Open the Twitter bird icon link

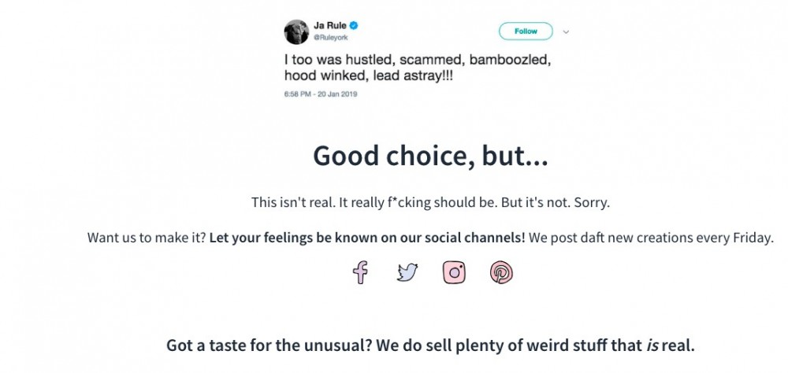click(x=407, y=272)
